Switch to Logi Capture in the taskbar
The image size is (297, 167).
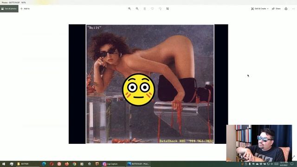pos(113,164)
